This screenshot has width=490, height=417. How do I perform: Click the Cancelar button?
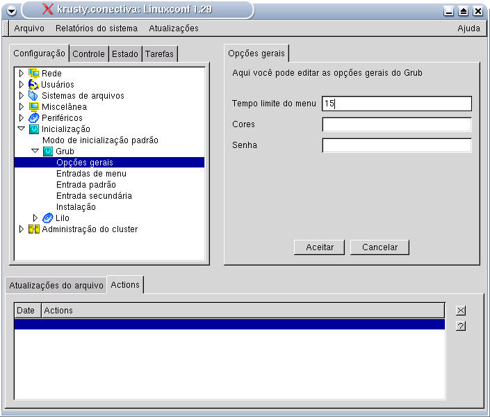(379, 247)
